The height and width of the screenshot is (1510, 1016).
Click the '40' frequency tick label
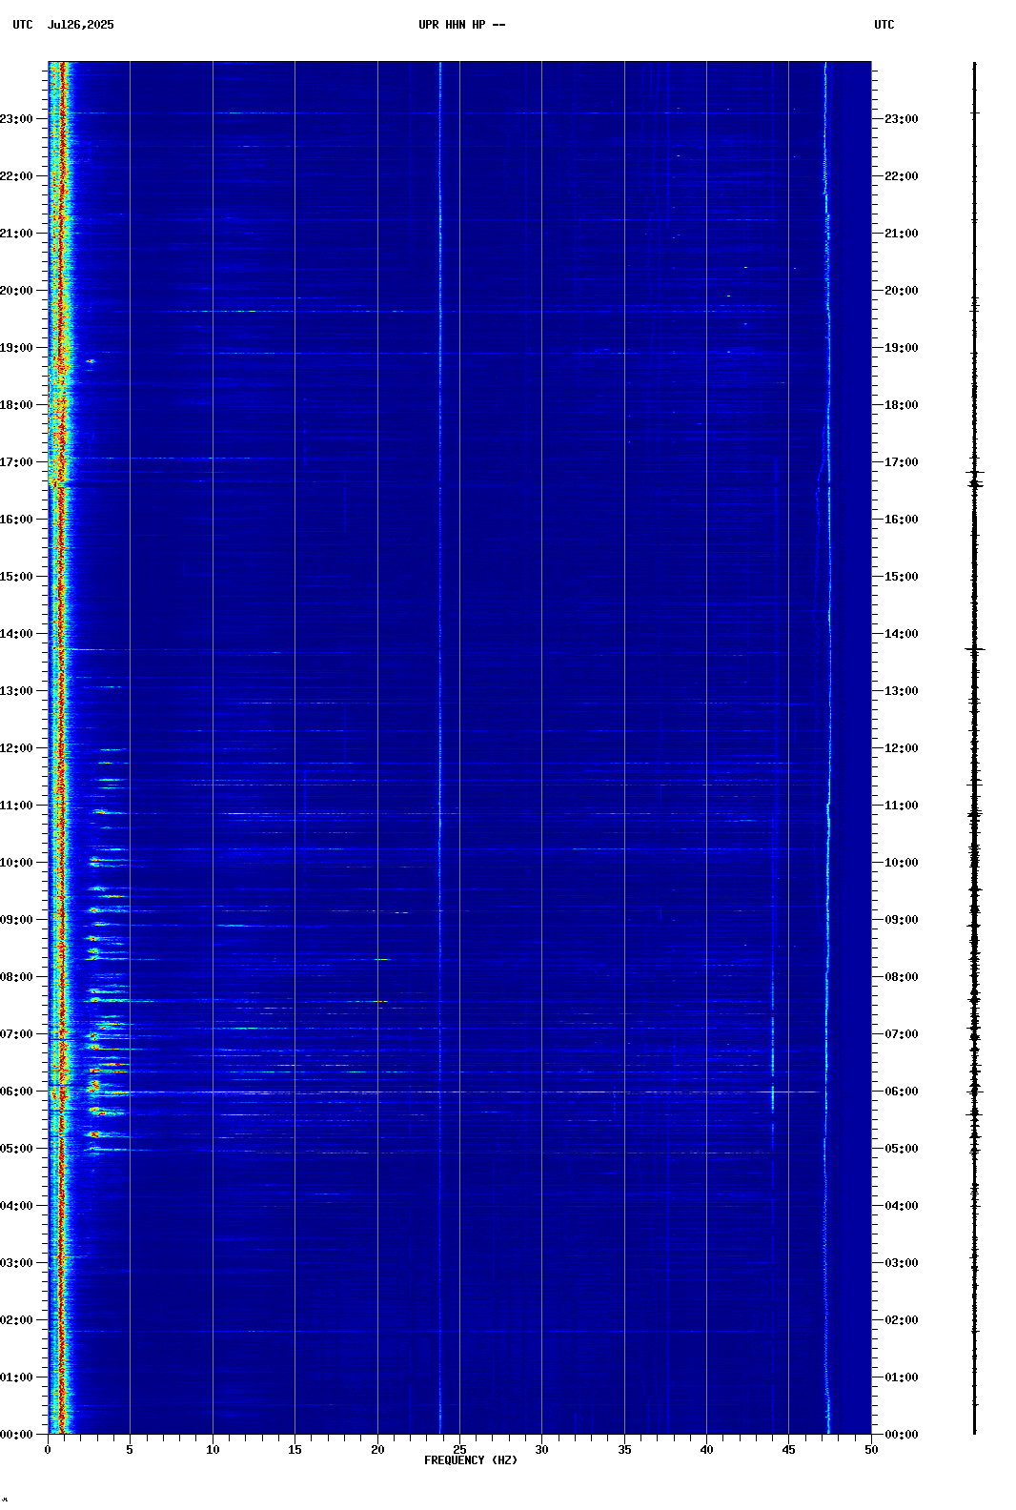706,1450
